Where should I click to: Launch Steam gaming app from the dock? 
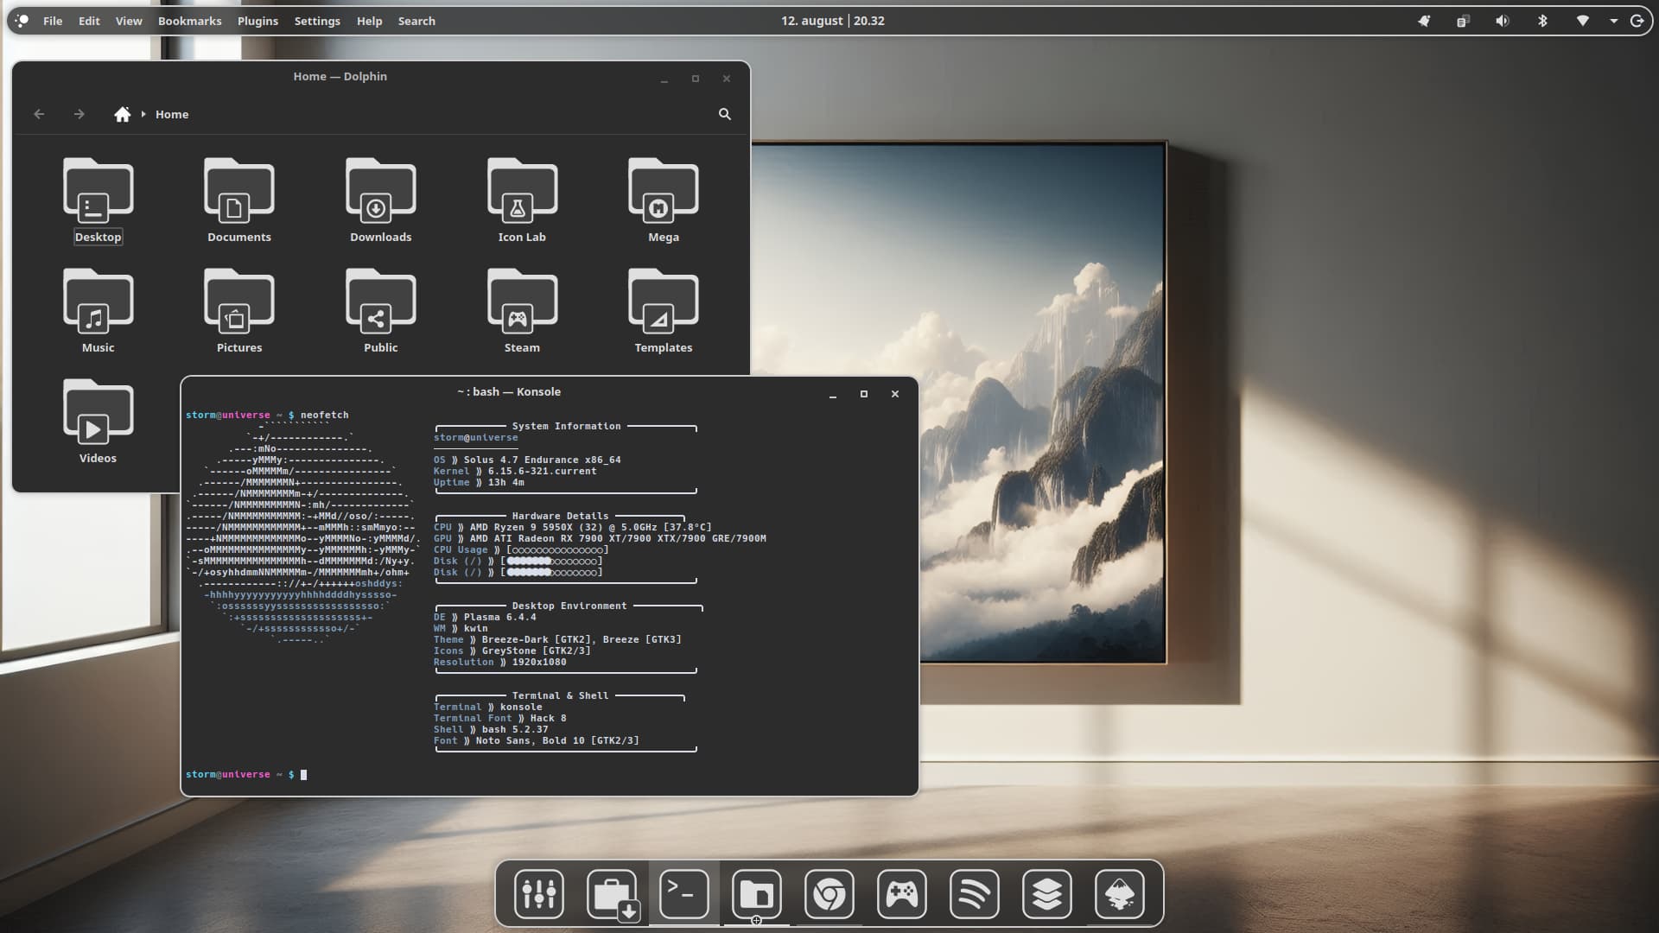click(901, 894)
